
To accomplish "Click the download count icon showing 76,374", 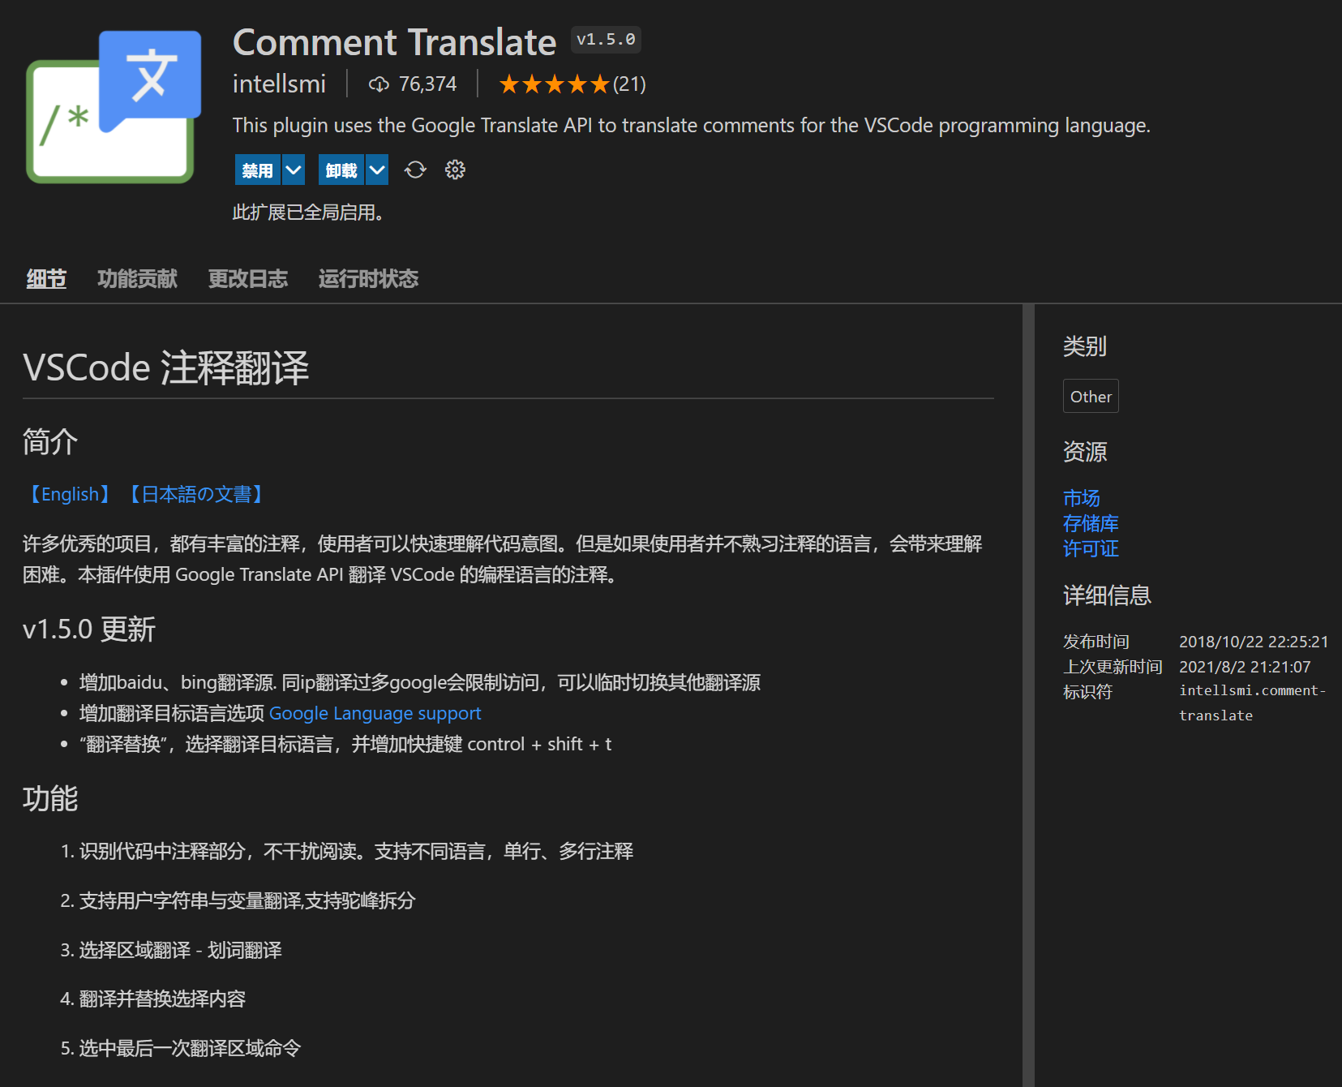I will 379,84.
